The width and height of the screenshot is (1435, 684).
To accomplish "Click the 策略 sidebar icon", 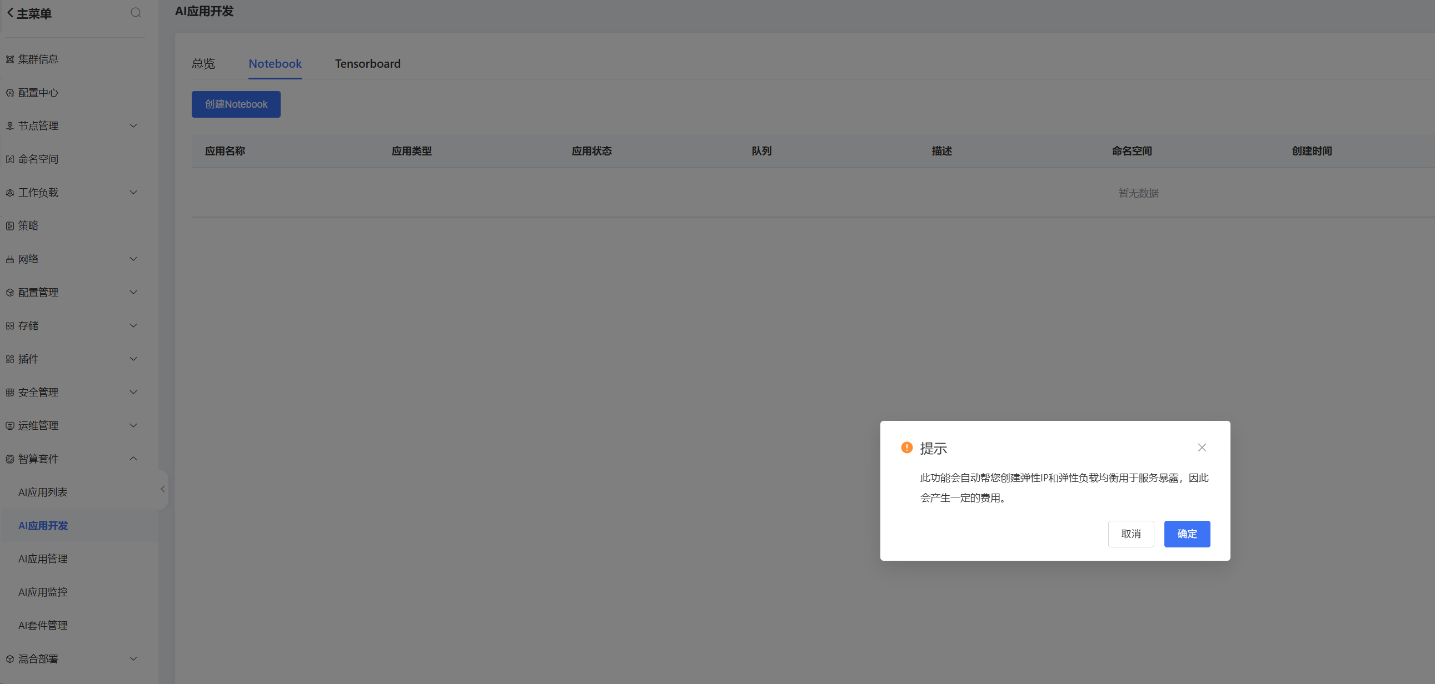I will (10, 226).
